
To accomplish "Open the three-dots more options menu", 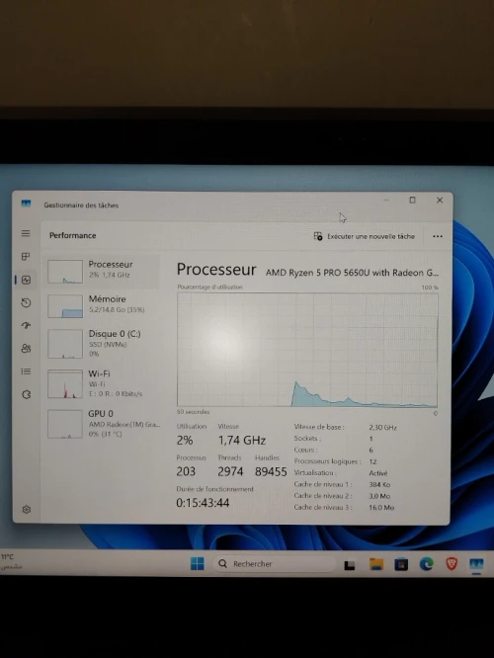I will click(x=438, y=236).
